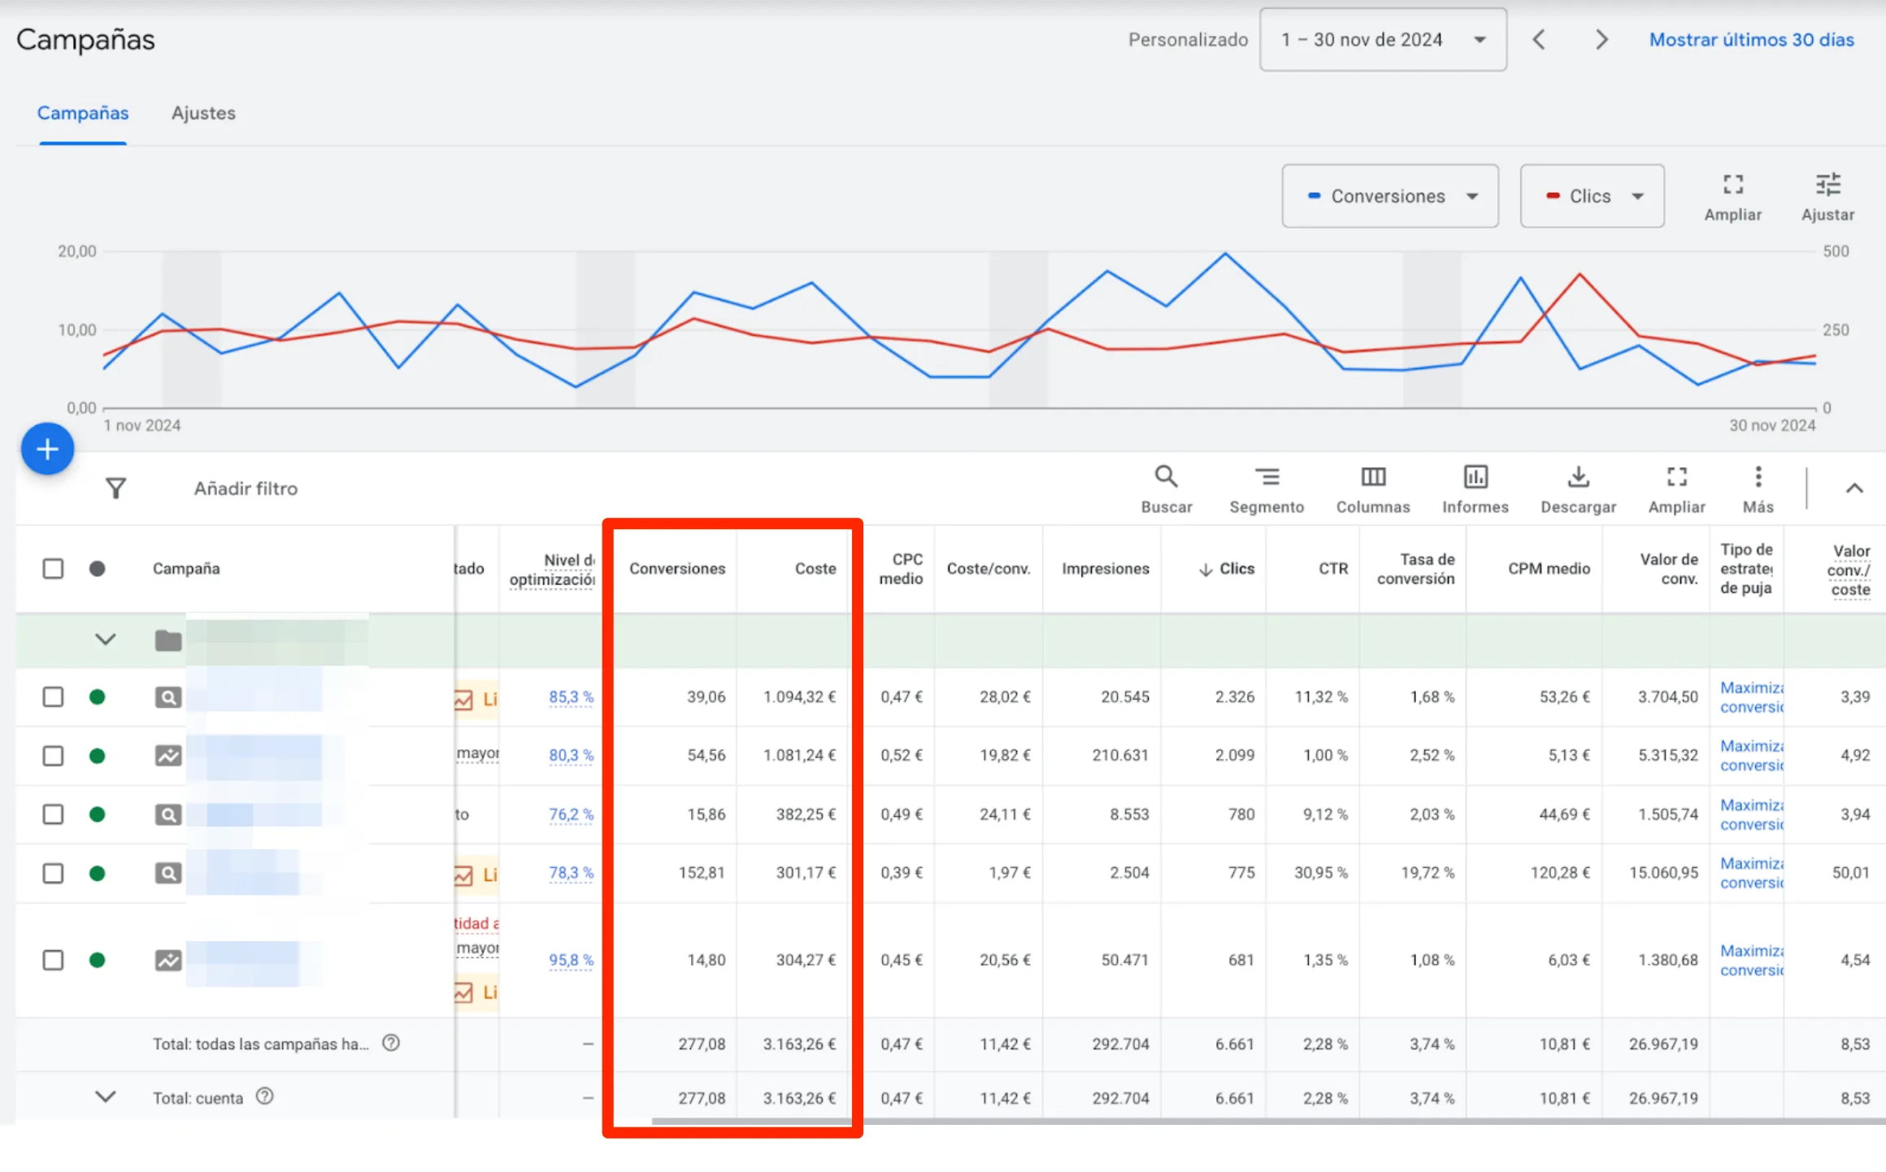Image resolution: width=1886 pixels, height=1172 pixels.
Task: Check the campaign row with 14,80 conversions
Action: (x=53, y=960)
